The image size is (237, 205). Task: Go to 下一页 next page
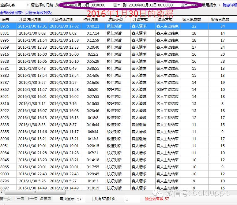(32, 199)
